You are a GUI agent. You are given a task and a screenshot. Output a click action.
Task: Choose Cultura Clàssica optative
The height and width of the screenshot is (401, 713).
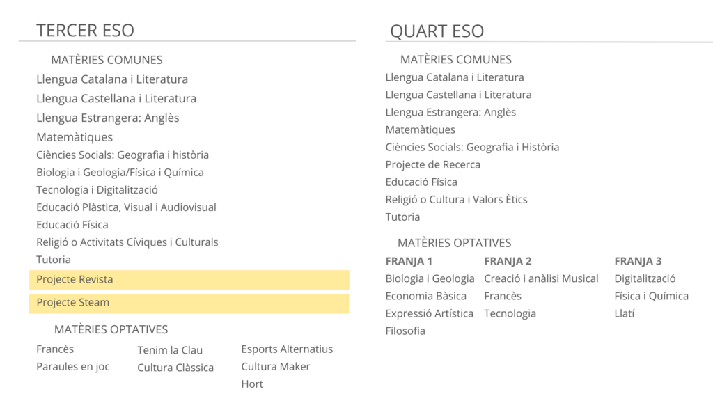coord(175,368)
